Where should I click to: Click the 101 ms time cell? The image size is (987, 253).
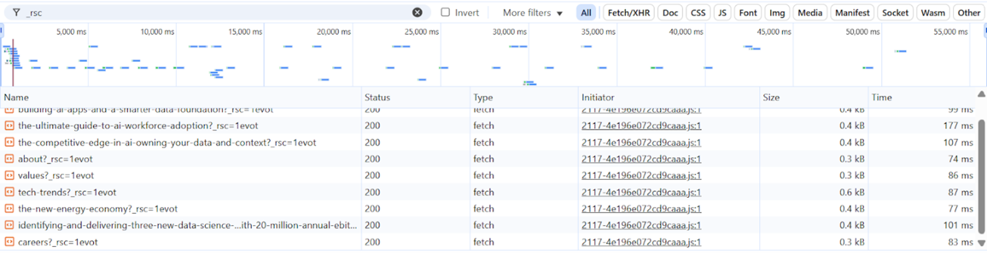[921, 225]
